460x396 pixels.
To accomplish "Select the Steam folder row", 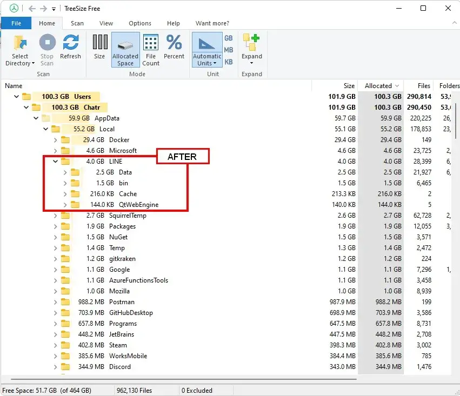I will [226, 345].
